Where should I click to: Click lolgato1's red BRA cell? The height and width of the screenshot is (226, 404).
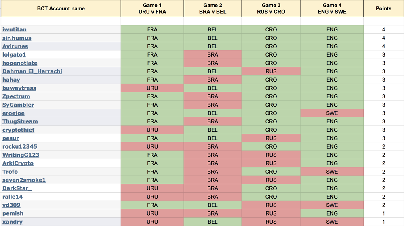(x=213, y=54)
